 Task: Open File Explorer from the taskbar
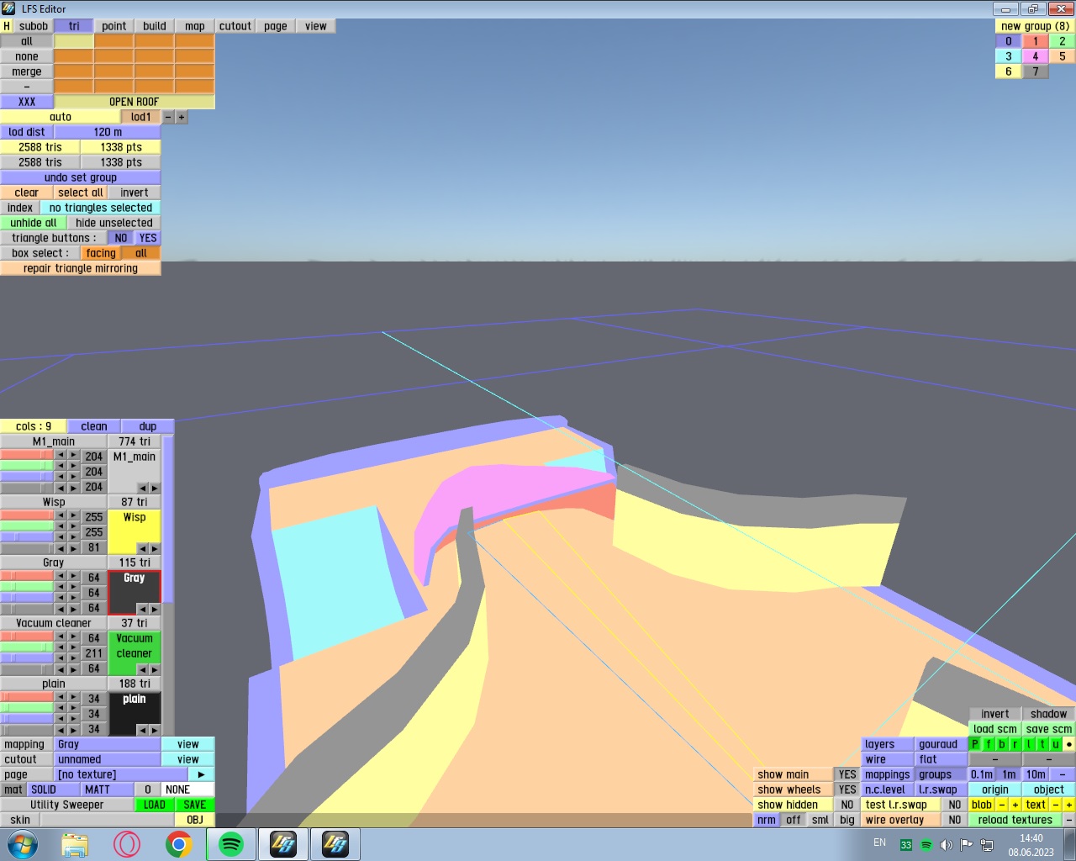(x=75, y=844)
